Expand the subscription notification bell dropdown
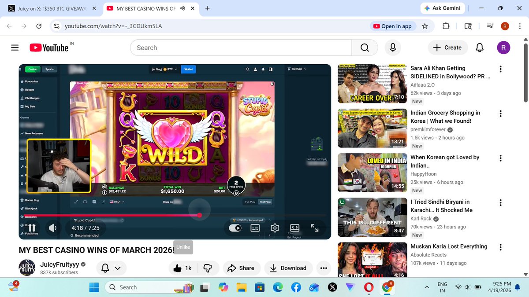This screenshot has width=529, height=297. [111, 268]
